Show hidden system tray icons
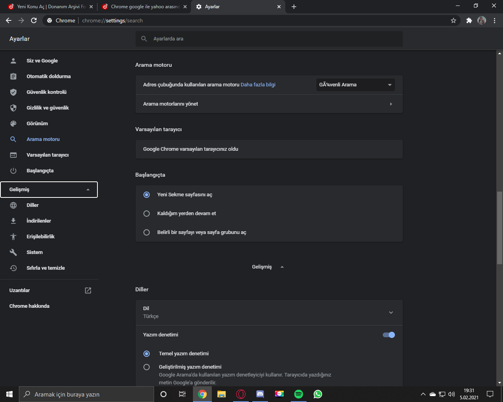Viewport: 503px width, 402px height. click(423, 394)
